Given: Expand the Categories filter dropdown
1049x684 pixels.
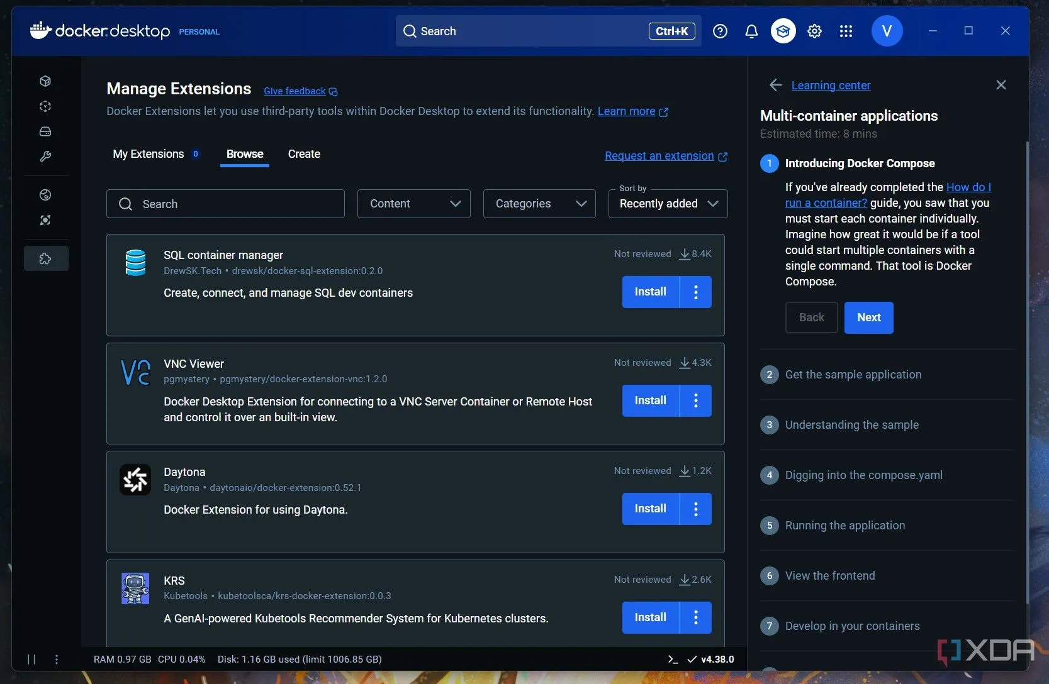Looking at the screenshot, I should tap(539, 204).
